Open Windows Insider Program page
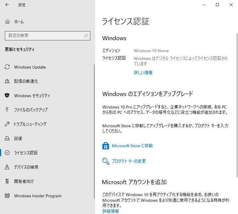The width and height of the screenshot is (238, 214). [47, 196]
